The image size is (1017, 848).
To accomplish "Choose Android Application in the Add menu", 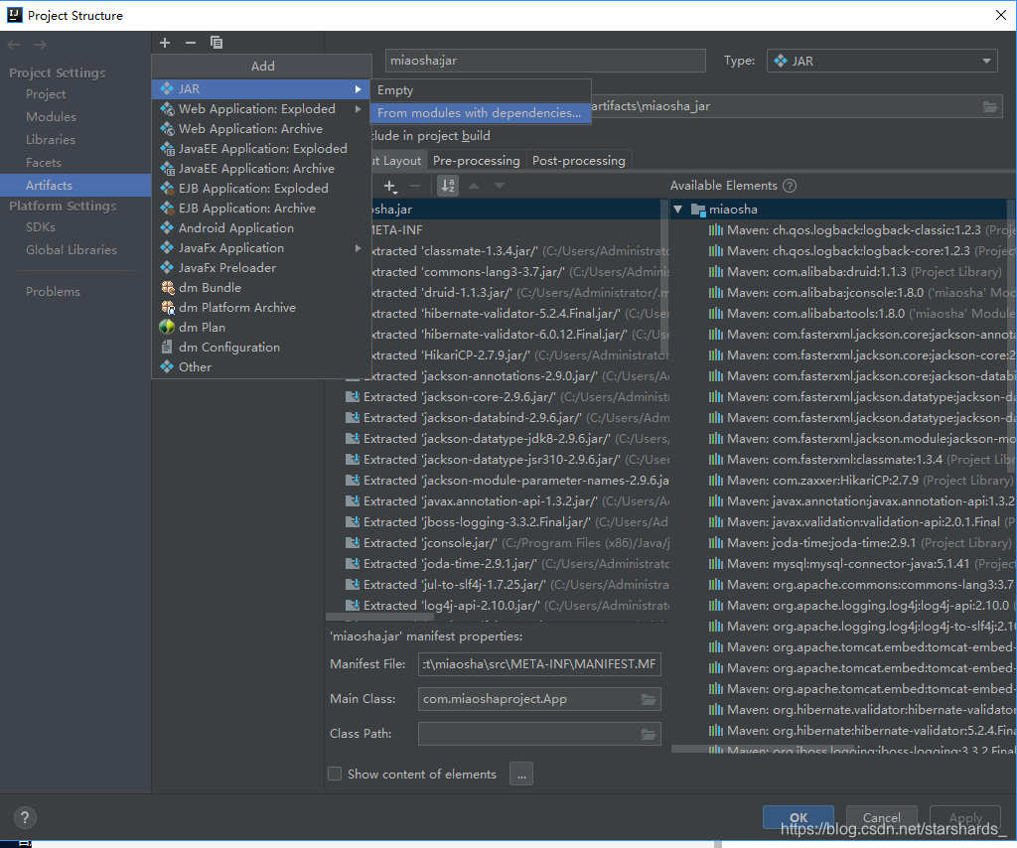I will 261,228.
